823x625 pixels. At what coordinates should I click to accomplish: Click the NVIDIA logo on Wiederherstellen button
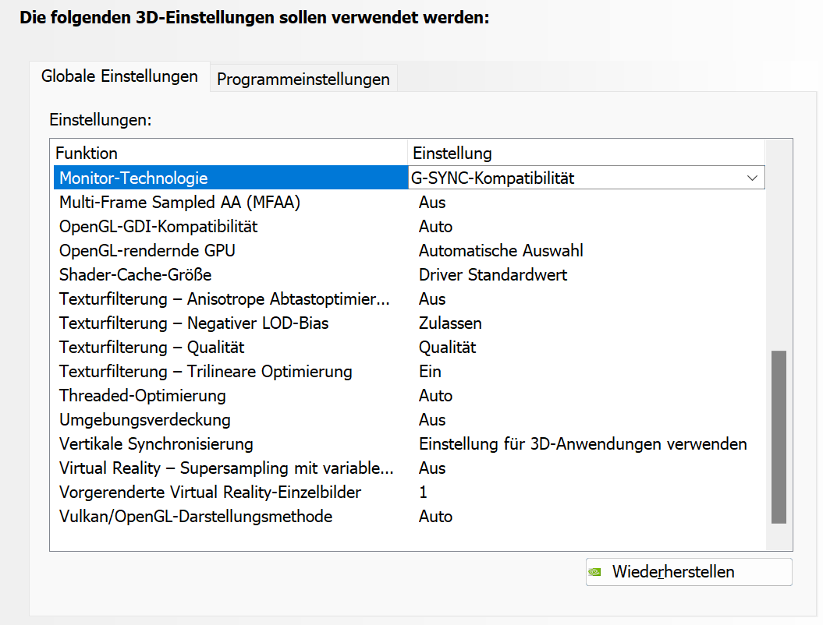(596, 572)
